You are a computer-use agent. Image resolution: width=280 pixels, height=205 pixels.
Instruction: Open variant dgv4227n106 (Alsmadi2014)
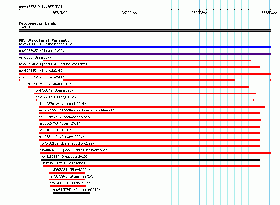pyautogui.click(x=62, y=104)
